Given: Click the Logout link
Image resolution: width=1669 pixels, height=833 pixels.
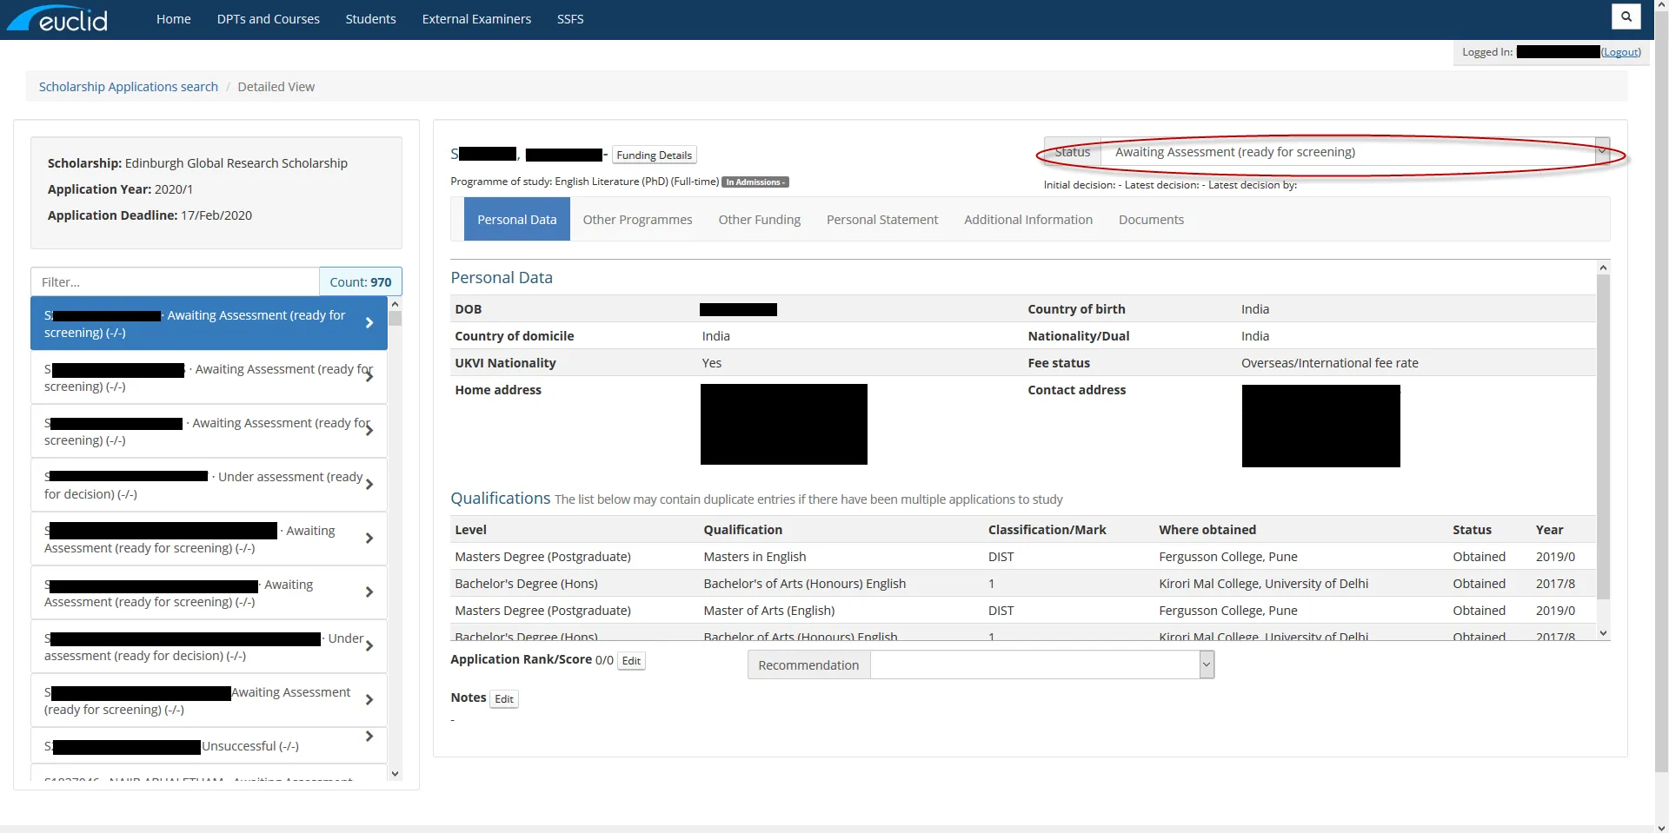Looking at the screenshot, I should (x=1621, y=52).
